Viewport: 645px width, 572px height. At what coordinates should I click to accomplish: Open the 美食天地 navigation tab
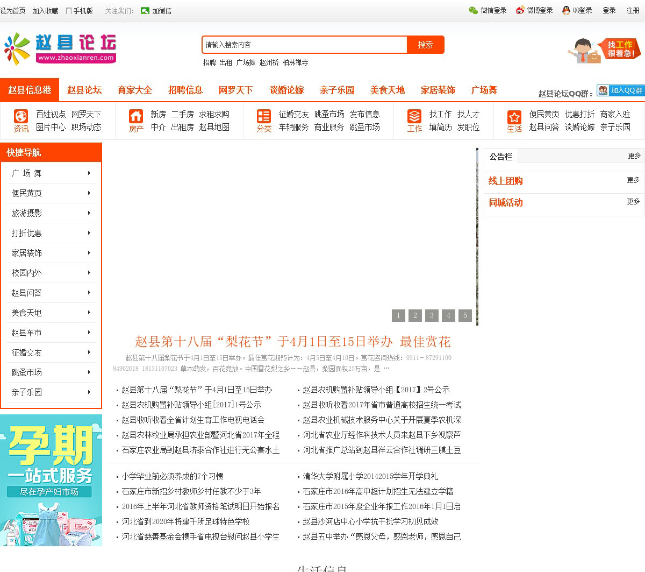click(x=387, y=90)
